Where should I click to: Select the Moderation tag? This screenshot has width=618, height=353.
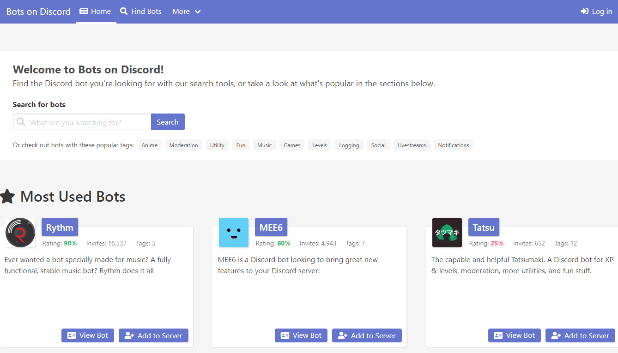pyautogui.click(x=183, y=145)
